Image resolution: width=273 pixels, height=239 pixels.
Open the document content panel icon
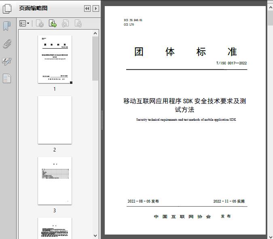coord(7,78)
